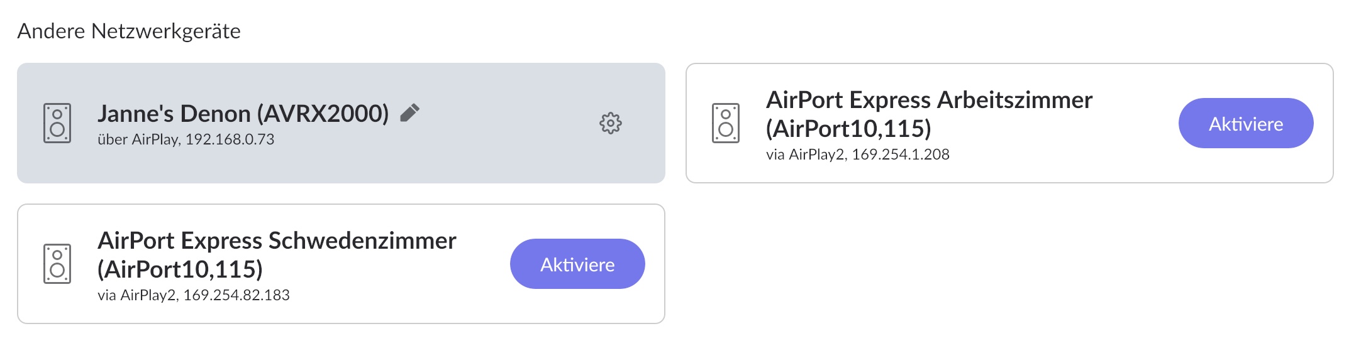
Task: Click the (AirPort10,115) model text under Arbeitszimmer
Action: tap(848, 129)
